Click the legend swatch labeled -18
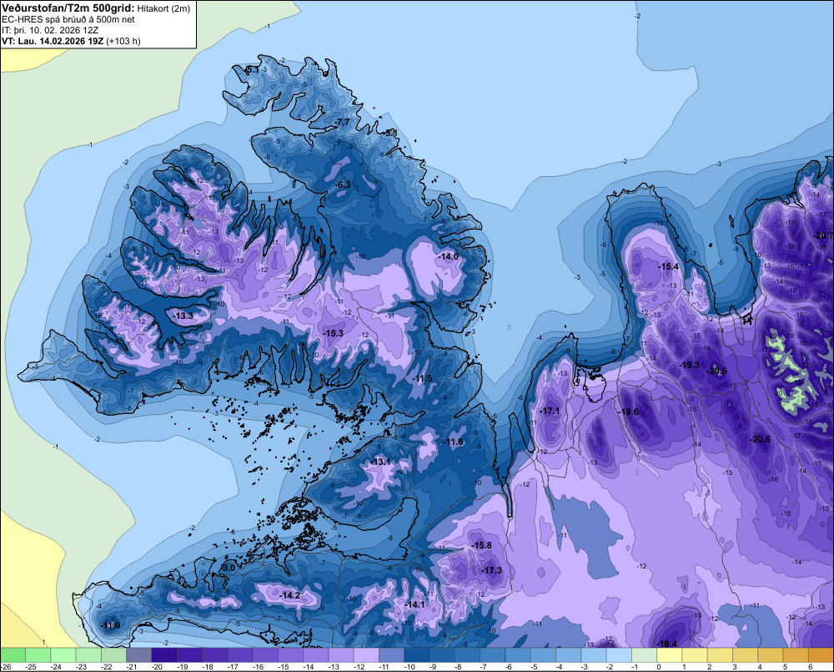Viewport: 834px width, 672px height. [215, 655]
